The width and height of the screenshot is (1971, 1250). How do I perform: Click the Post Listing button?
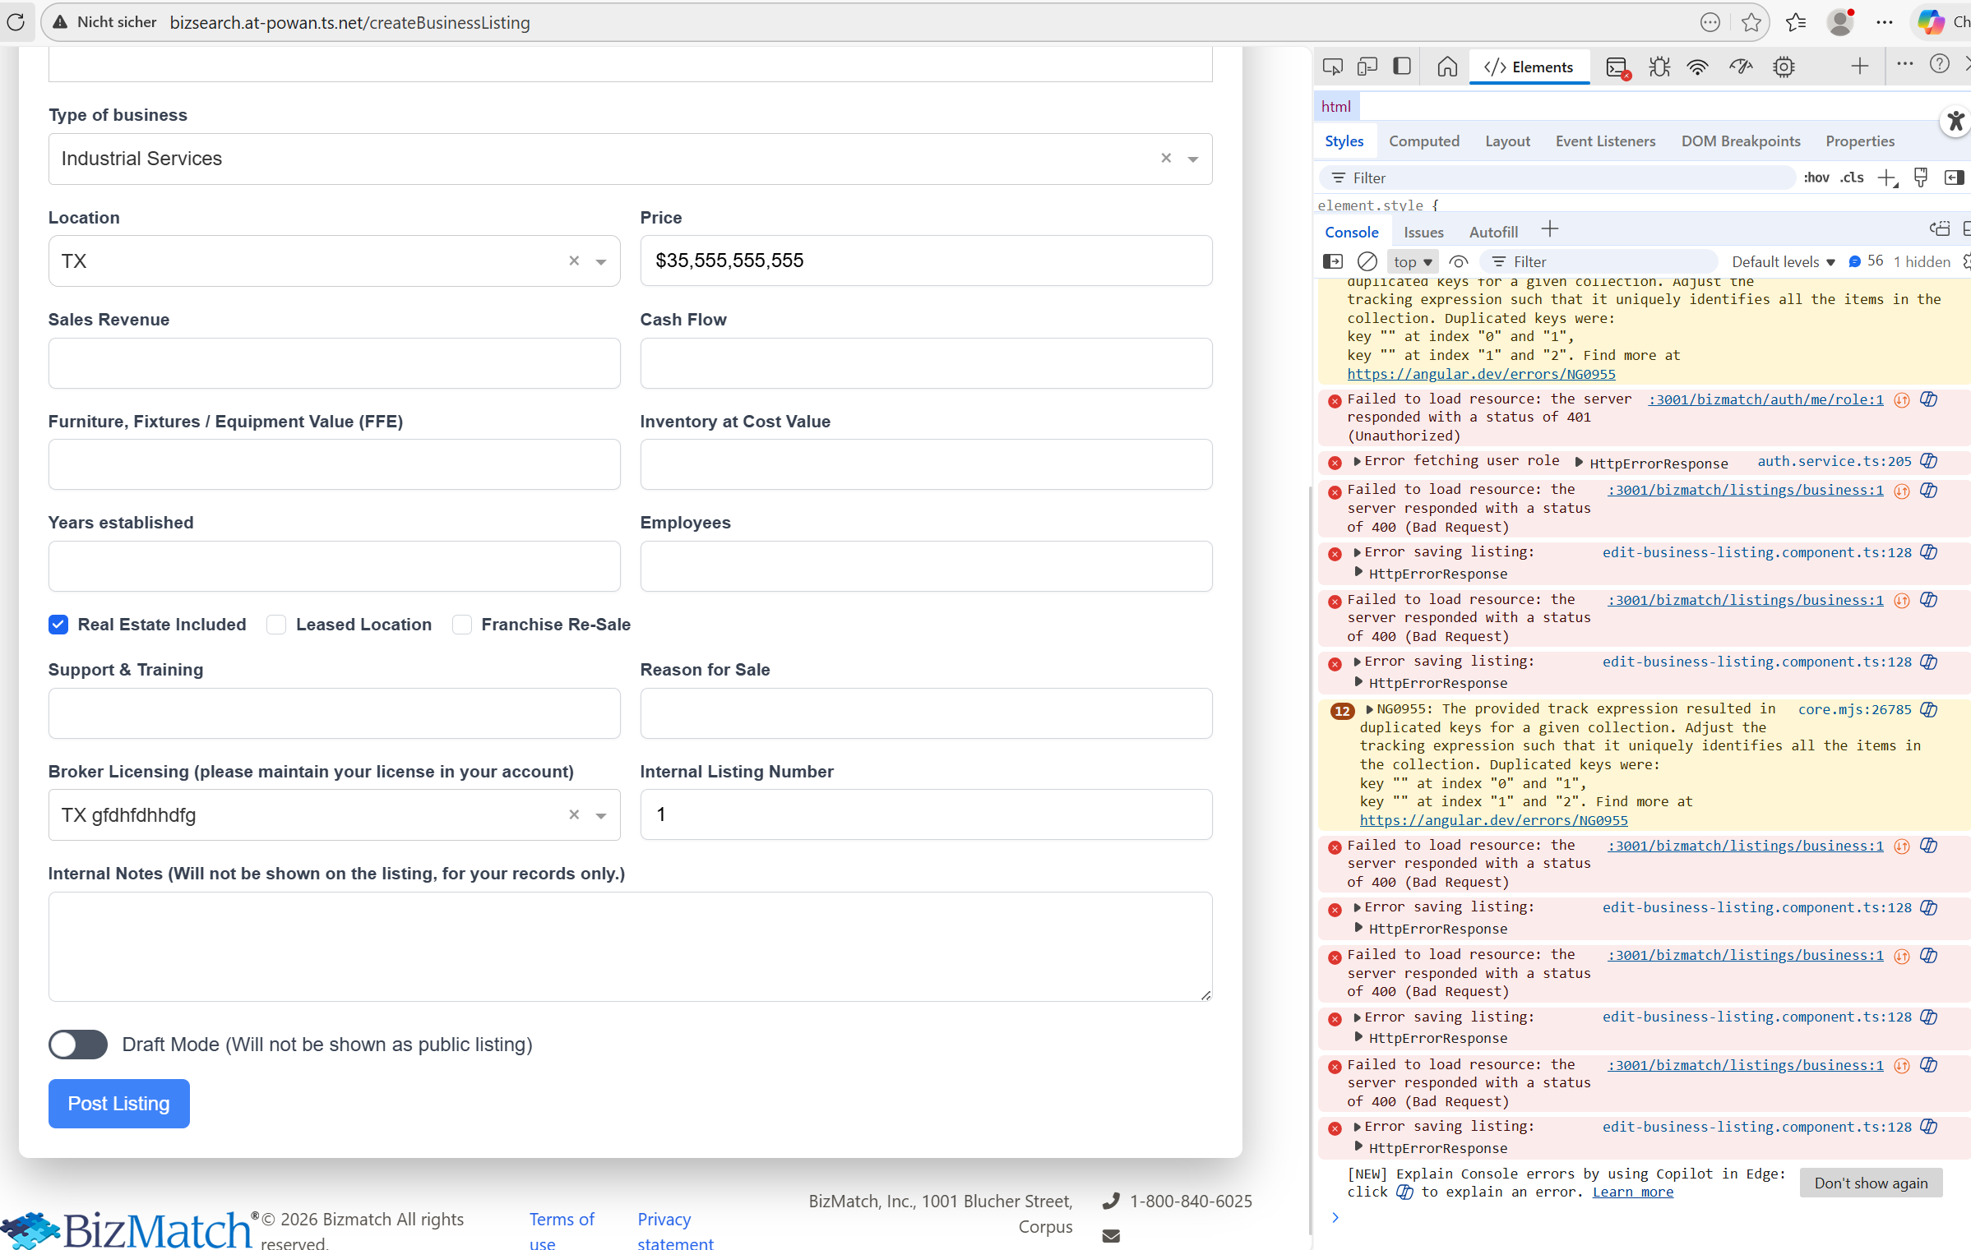118,1103
